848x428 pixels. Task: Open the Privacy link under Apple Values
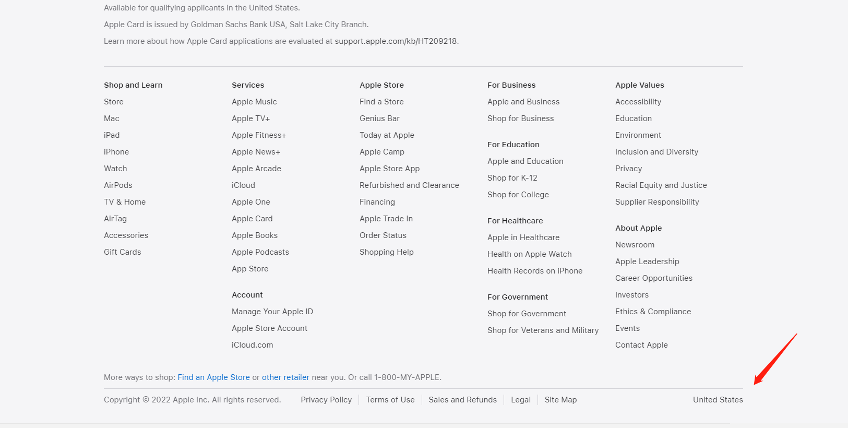tap(629, 169)
